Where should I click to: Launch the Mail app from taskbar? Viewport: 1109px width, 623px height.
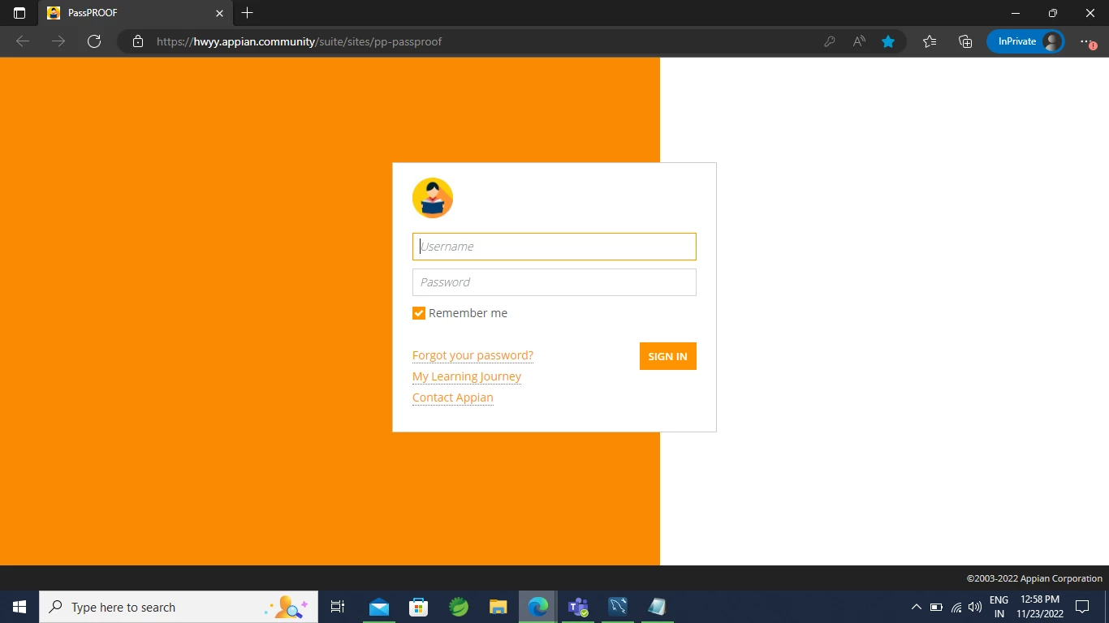pos(379,607)
